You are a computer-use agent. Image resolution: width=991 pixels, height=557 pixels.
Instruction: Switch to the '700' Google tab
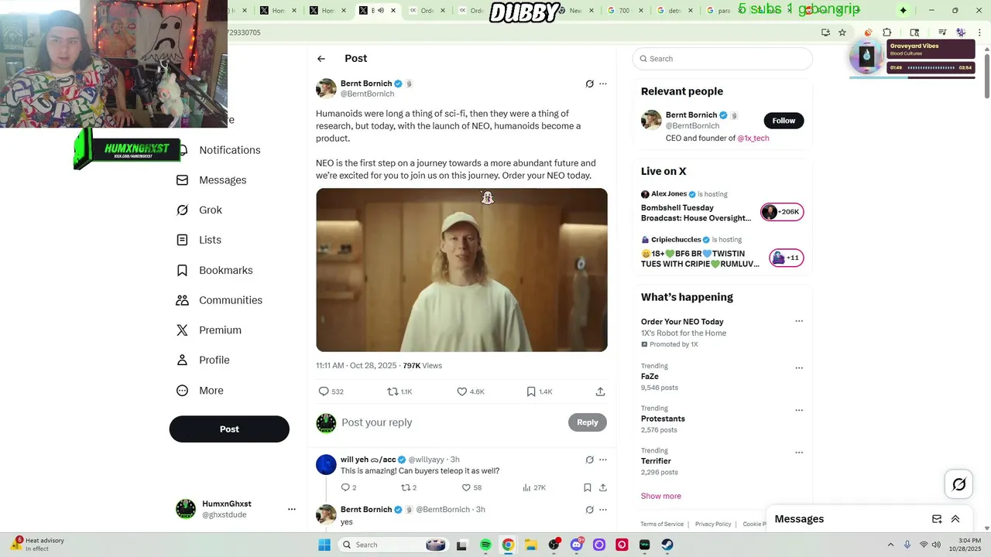click(624, 11)
